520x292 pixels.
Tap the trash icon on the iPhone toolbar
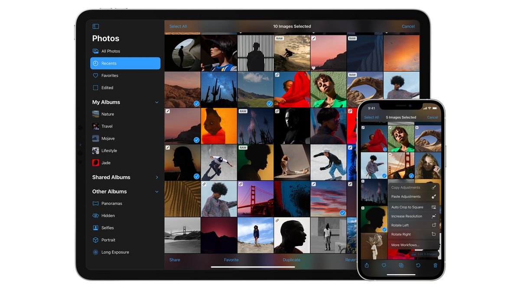click(435, 265)
